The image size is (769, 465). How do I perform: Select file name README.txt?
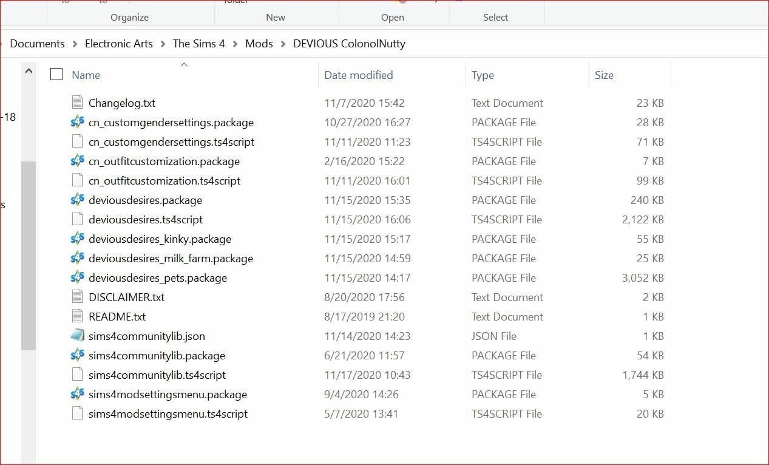coord(117,317)
